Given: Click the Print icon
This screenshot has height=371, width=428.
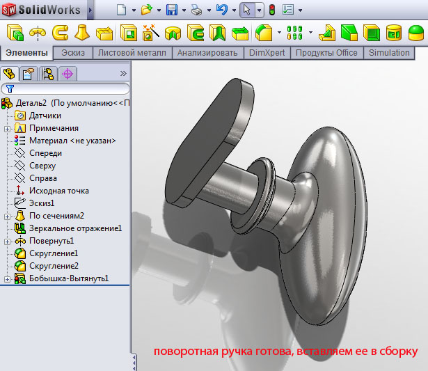Looking at the screenshot, I should [x=196, y=10].
